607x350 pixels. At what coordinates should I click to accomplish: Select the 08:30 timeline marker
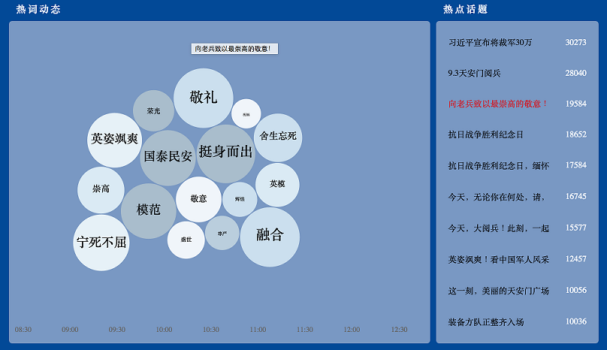coord(23,330)
